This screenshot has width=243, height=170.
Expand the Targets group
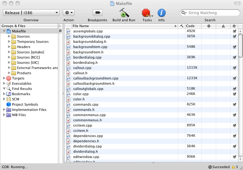4,78
